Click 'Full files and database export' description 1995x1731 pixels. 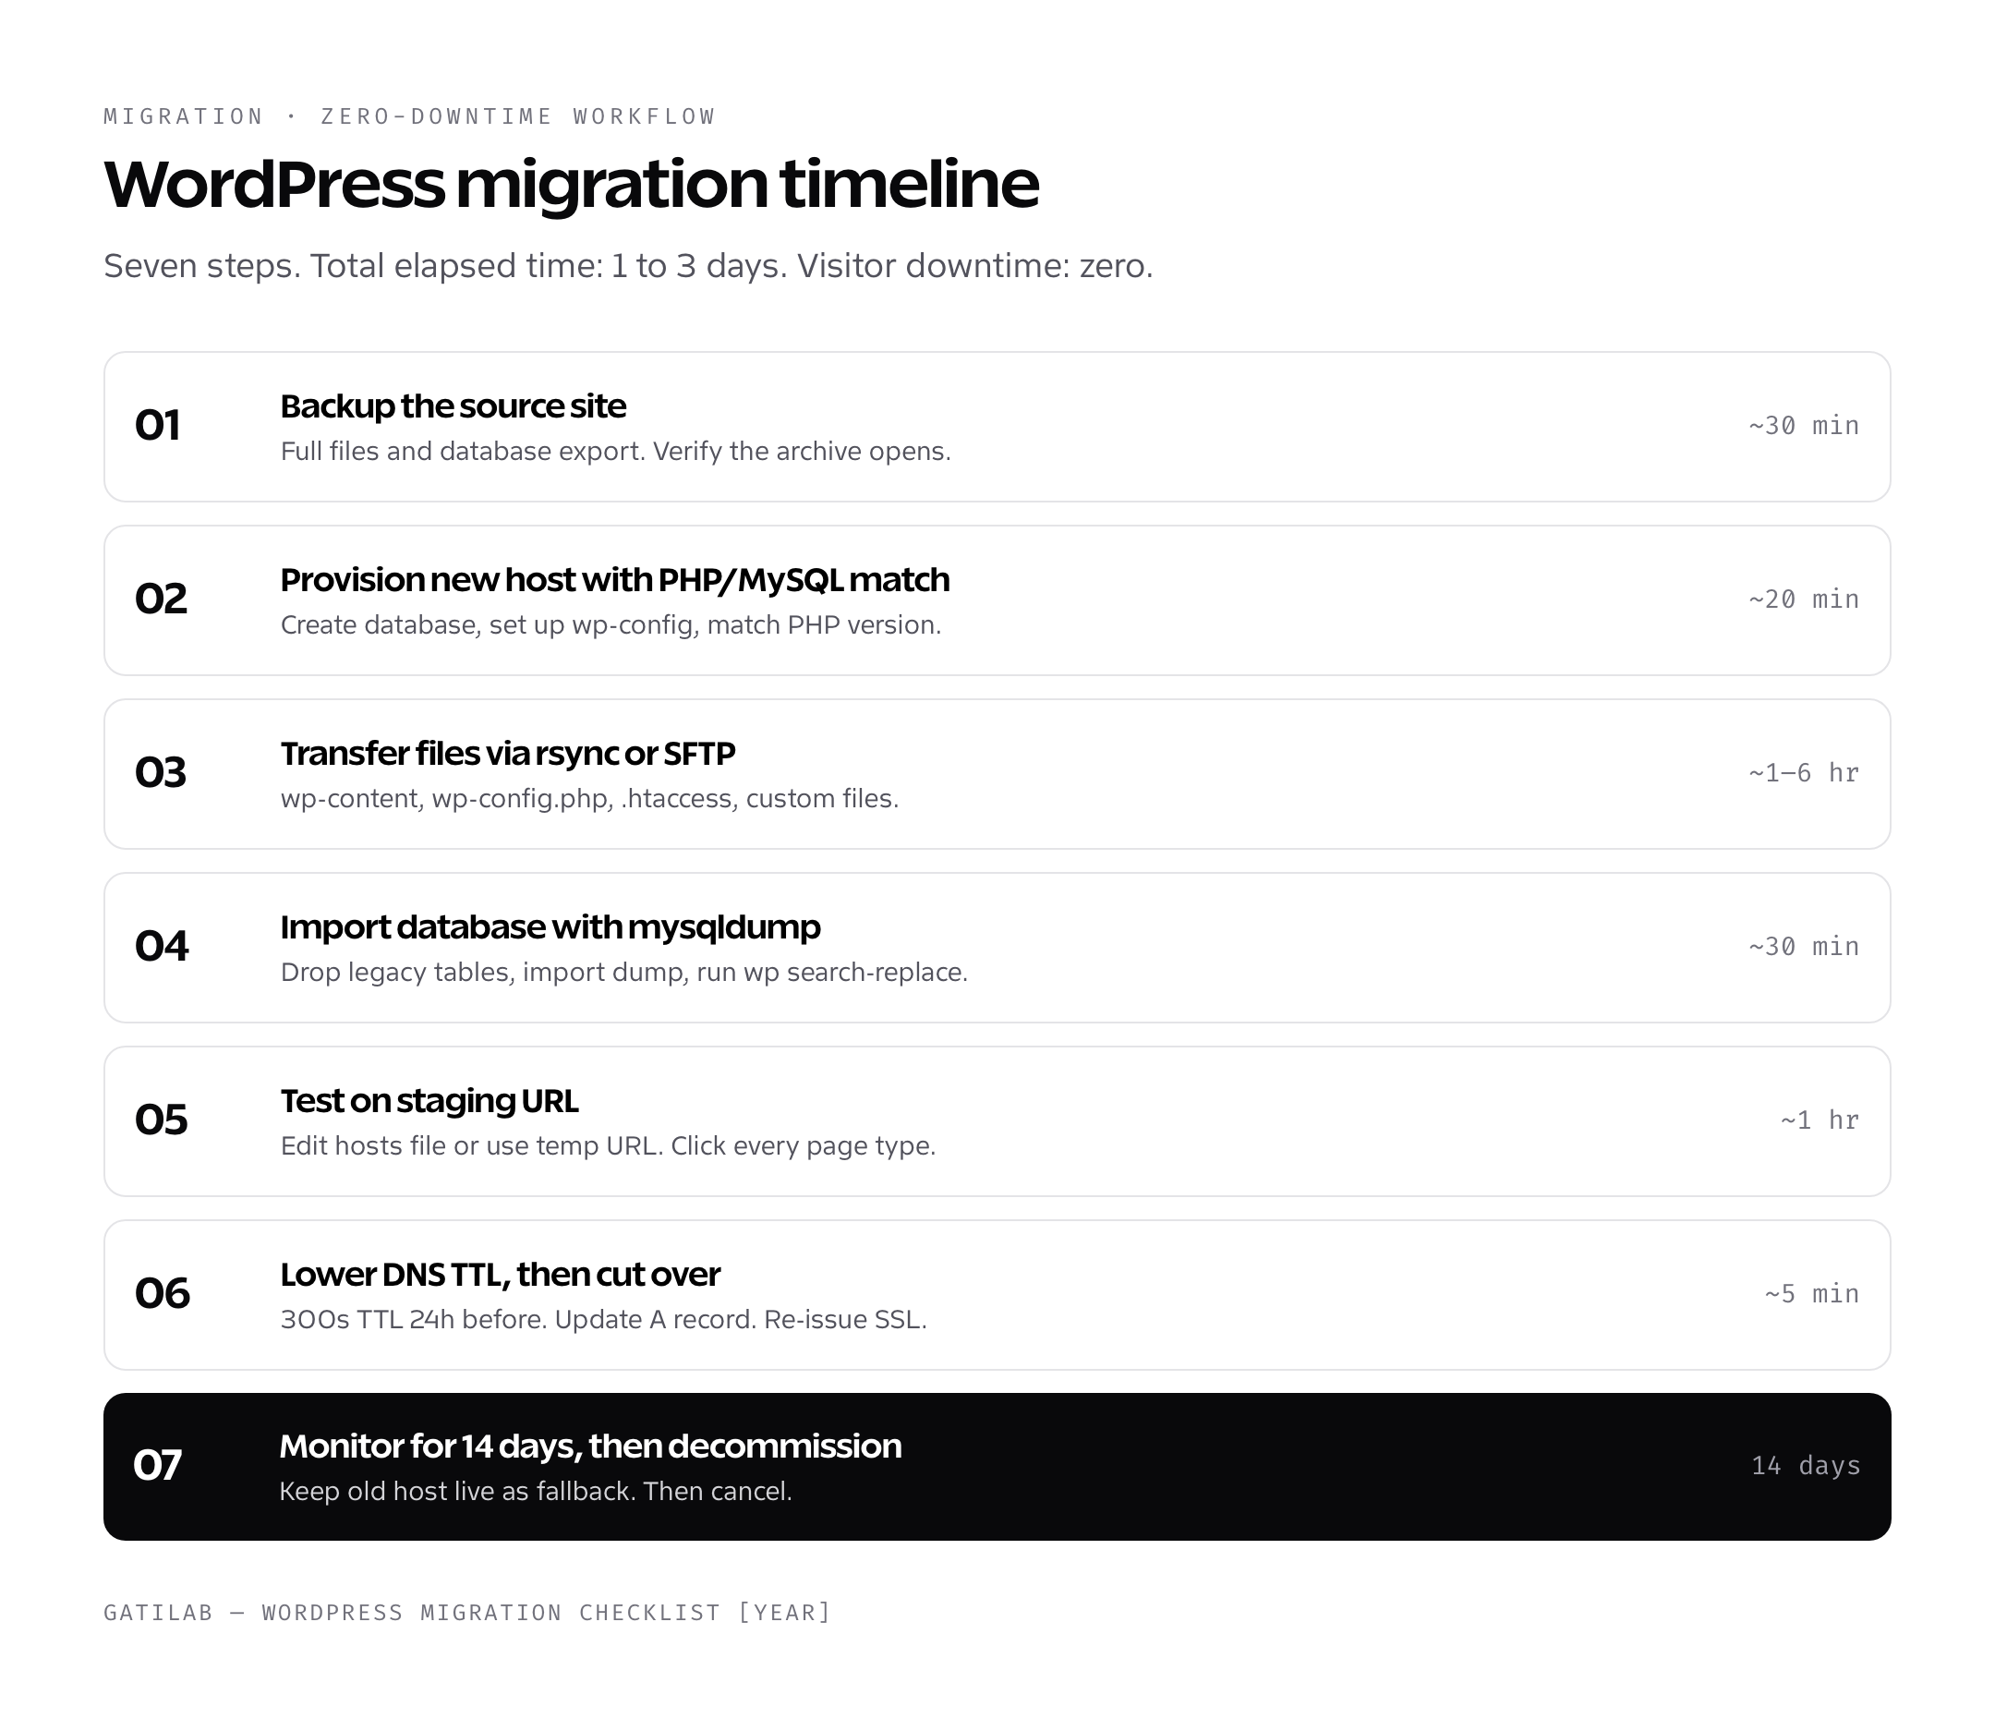(615, 451)
